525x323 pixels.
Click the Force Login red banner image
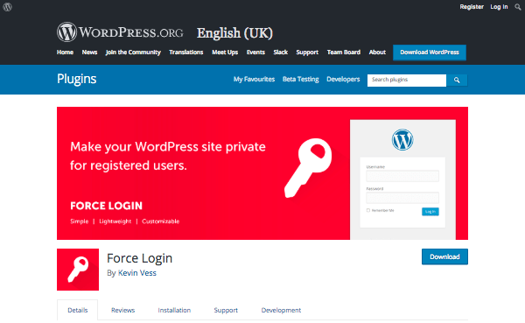262,173
